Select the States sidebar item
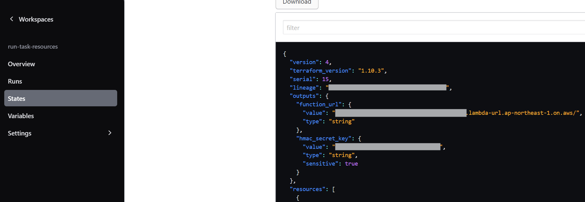This screenshot has width=585, height=202. tap(61, 98)
